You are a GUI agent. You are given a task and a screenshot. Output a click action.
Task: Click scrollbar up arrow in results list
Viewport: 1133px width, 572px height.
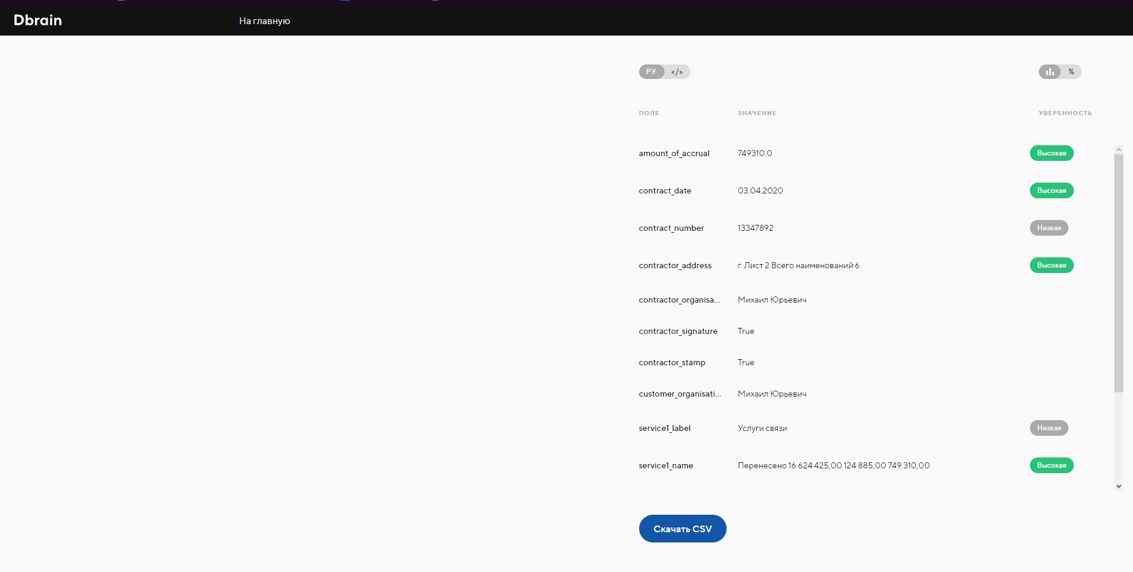[1119, 149]
